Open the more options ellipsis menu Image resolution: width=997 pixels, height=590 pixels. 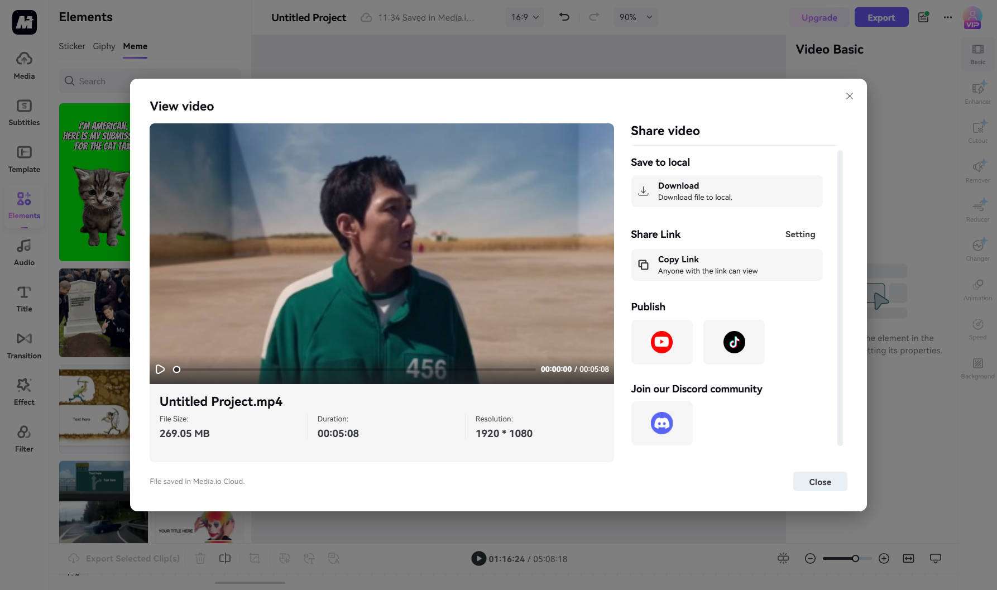coord(947,17)
